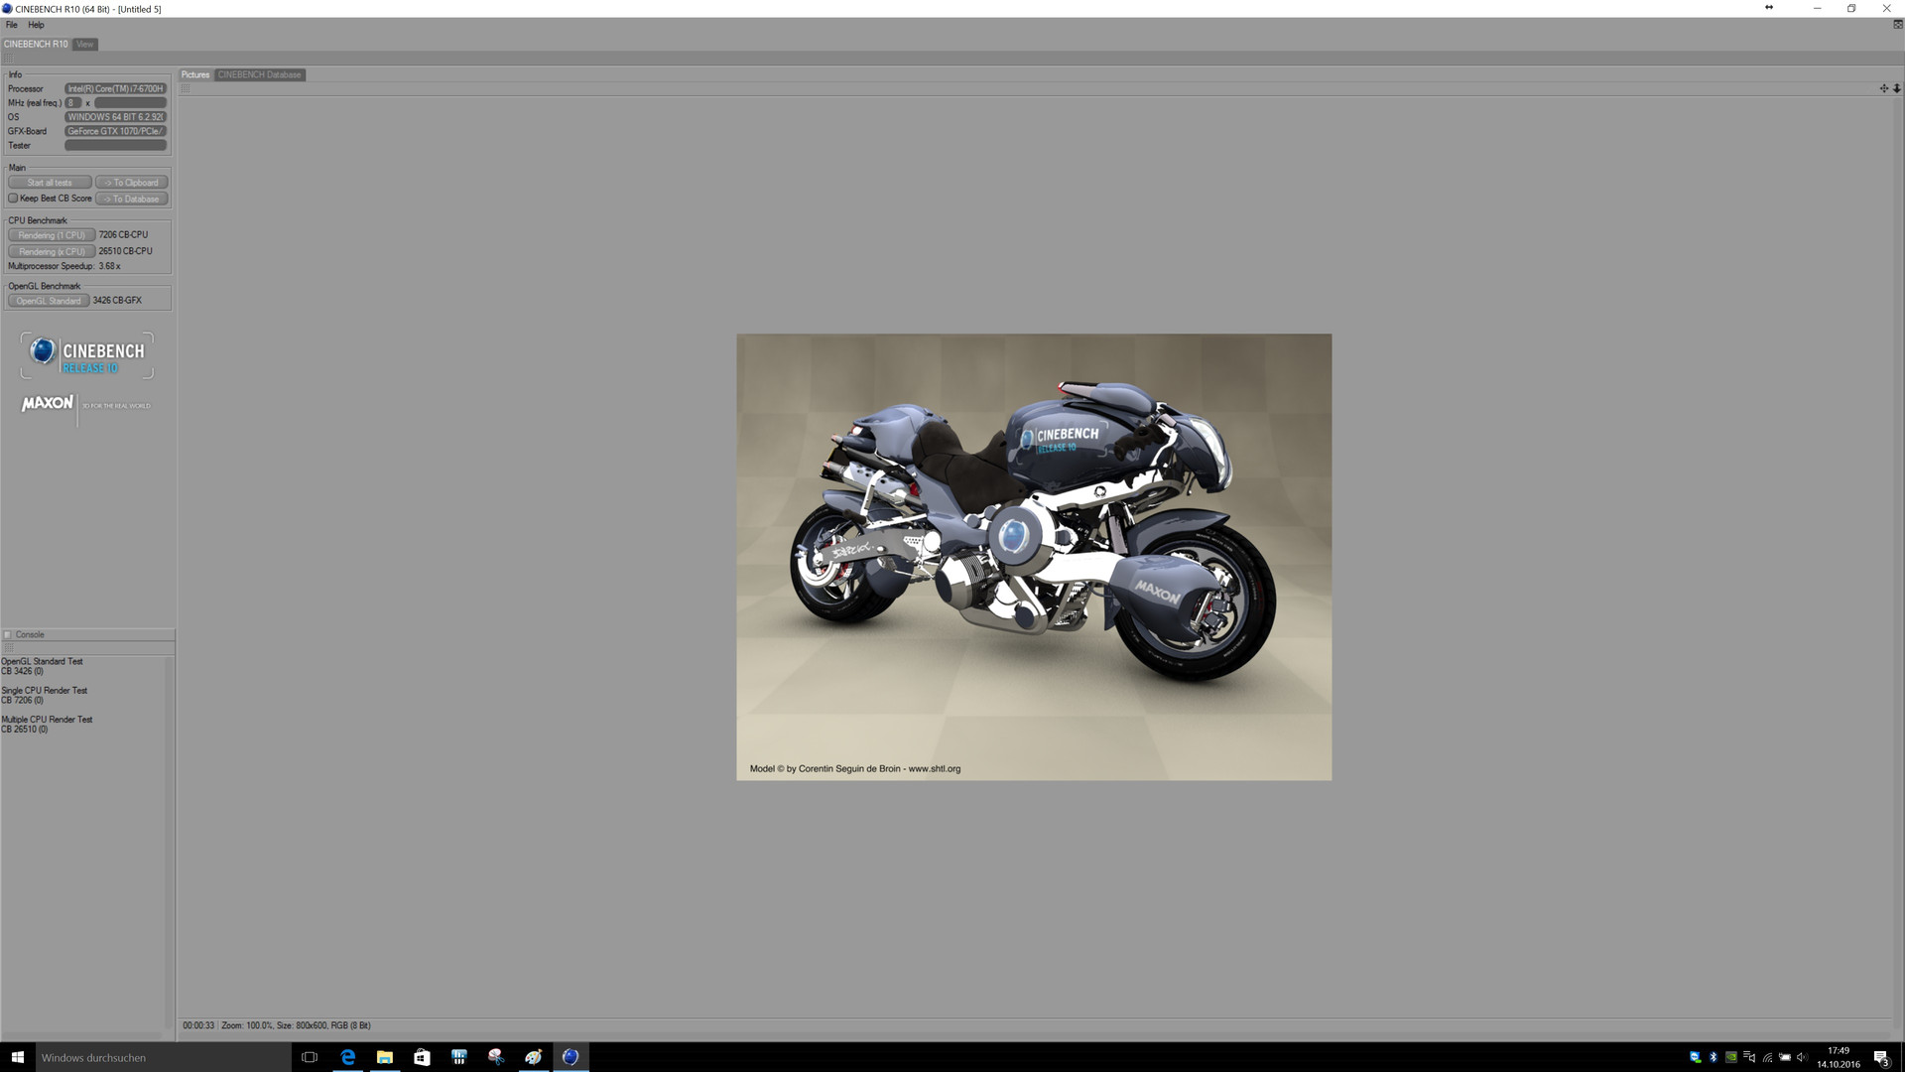This screenshot has height=1072, width=1905.
Task: Open the Action Center notifications icon
Action: [x=1881, y=1057]
